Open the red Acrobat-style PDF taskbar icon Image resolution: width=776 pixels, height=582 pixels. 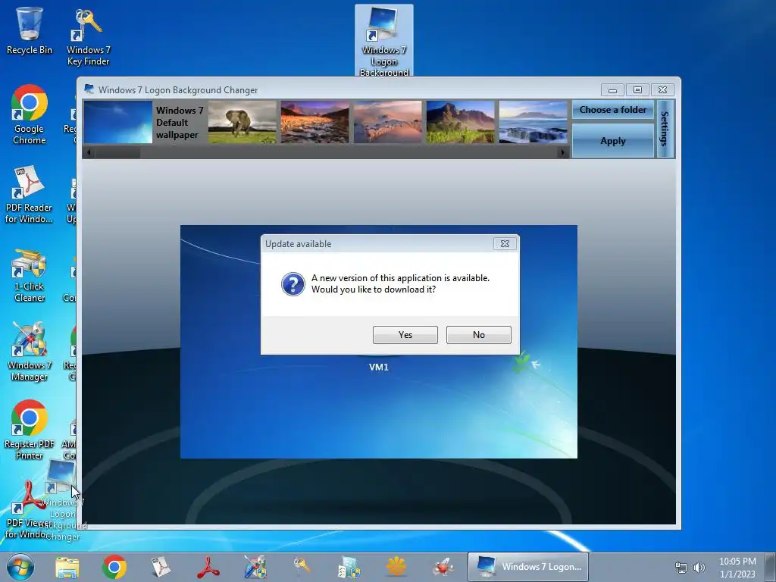[x=208, y=567]
